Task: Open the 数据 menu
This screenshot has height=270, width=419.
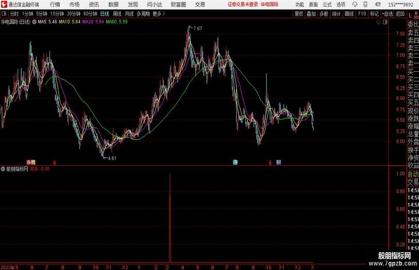Action: (x=114, y=4)
